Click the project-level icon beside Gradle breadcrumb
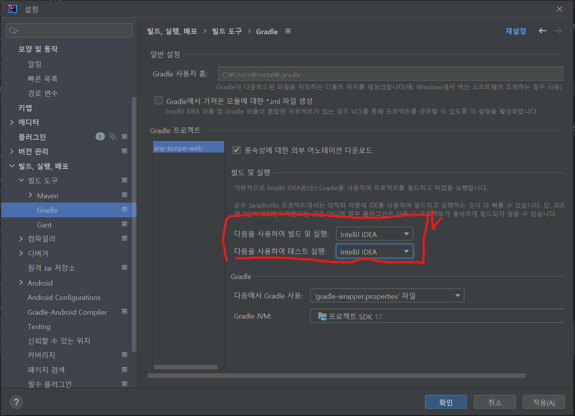This screenshot has width=575, height=416. (288, 31)
